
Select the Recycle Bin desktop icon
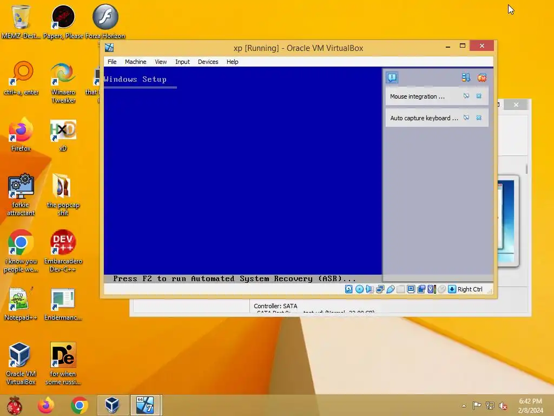coord(21,21)
